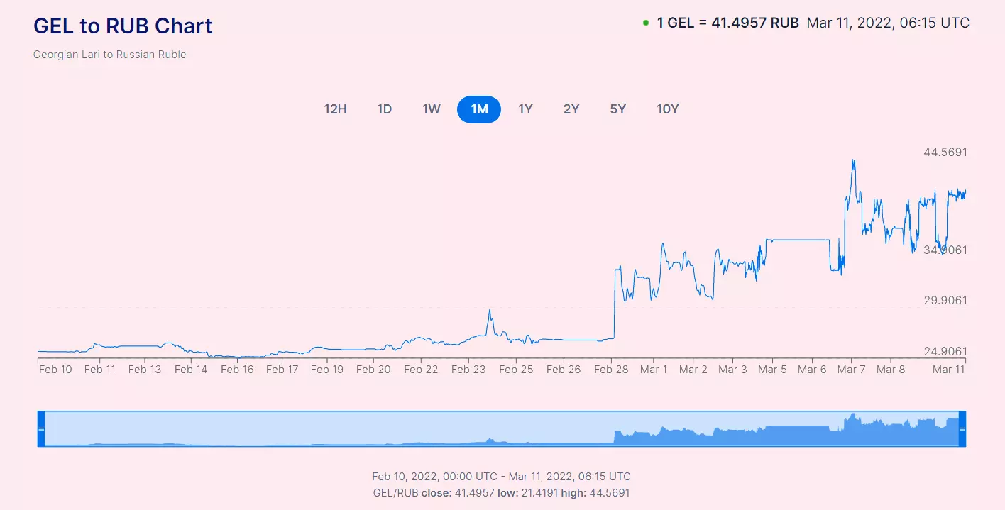Click the Mar 11 date label

(x=949, y=369)
